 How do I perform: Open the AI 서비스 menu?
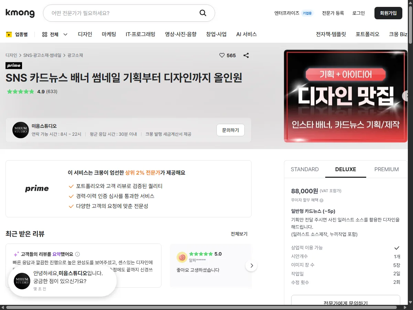[246, 34]
